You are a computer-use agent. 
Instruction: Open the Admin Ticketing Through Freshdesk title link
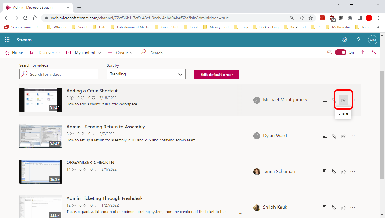104,198
